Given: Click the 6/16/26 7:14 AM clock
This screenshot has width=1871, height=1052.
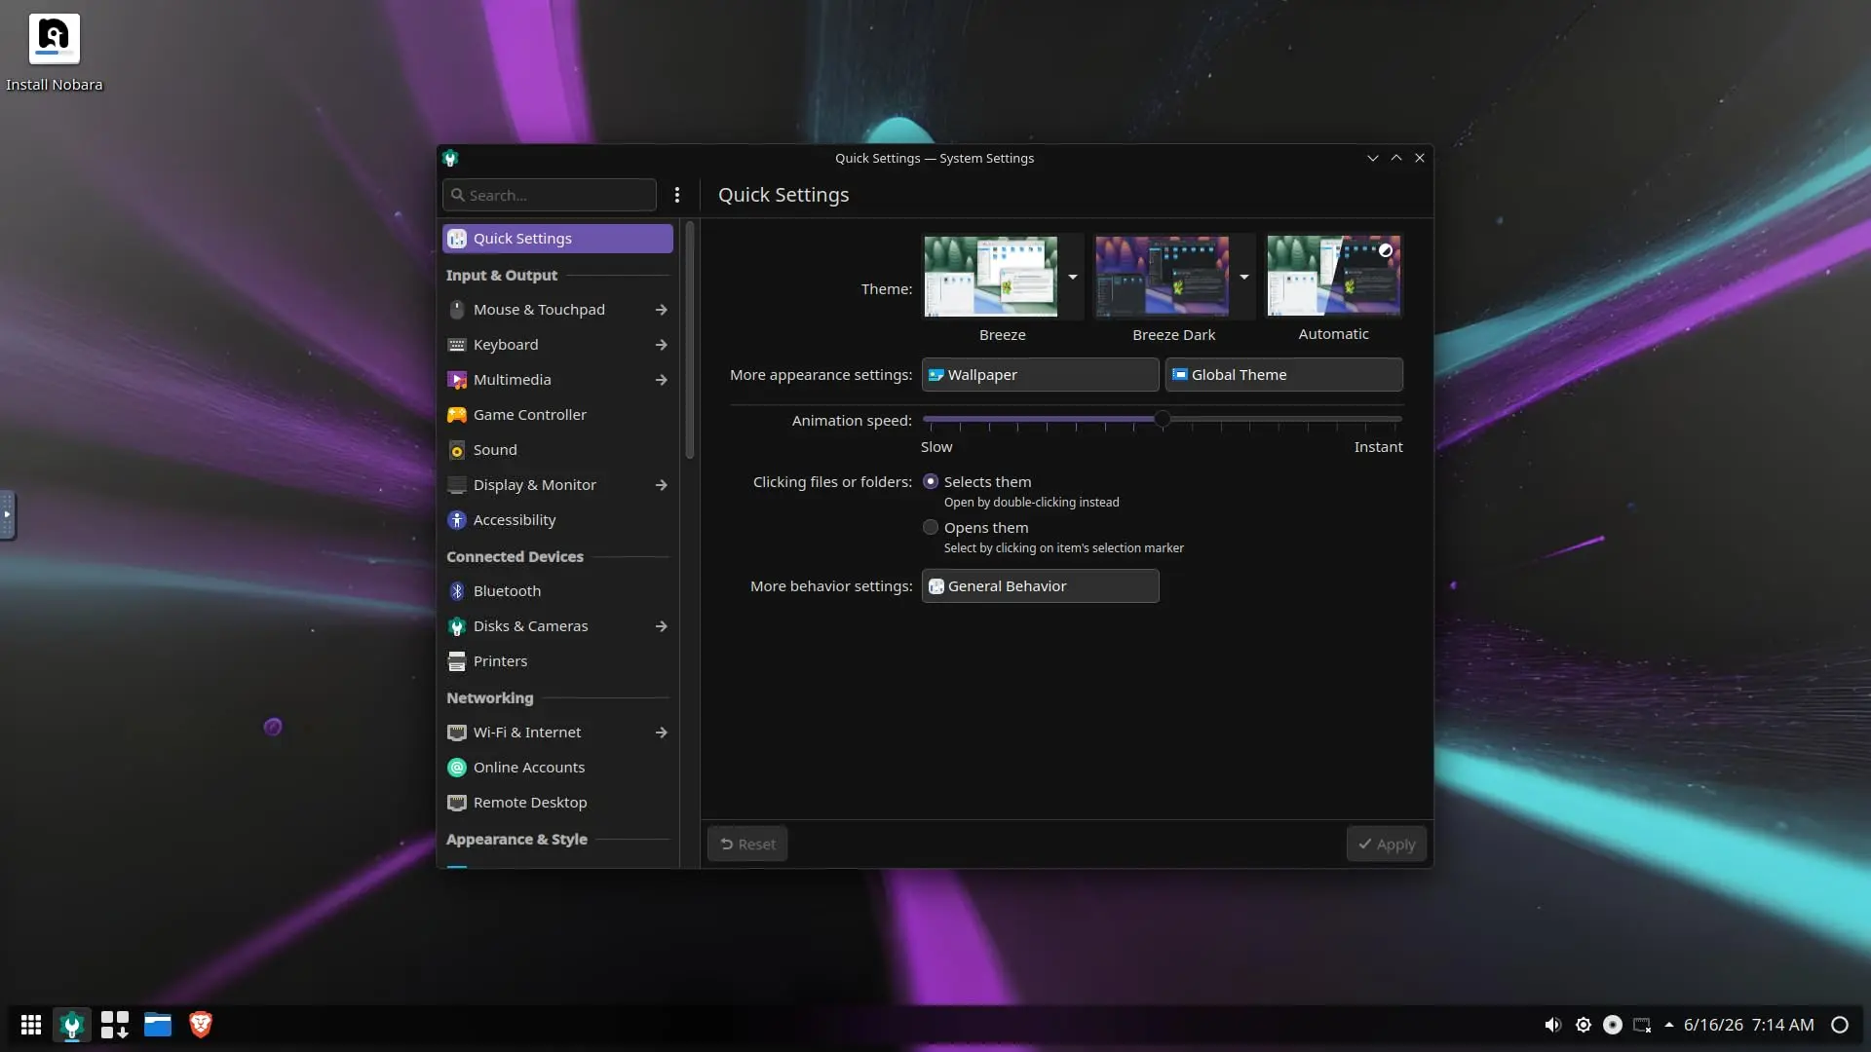Looking at the screenshot, I should pyautogui.click(x=1748, y=1025).
